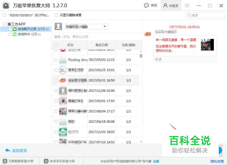Viewport: 227px width, 165px height.
Task: Click the WeChat icon beside 微信附件
Action: coord(15,34)
